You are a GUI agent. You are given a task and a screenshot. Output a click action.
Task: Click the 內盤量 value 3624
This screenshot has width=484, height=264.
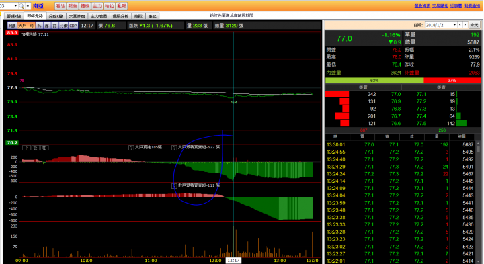[396, 73]
